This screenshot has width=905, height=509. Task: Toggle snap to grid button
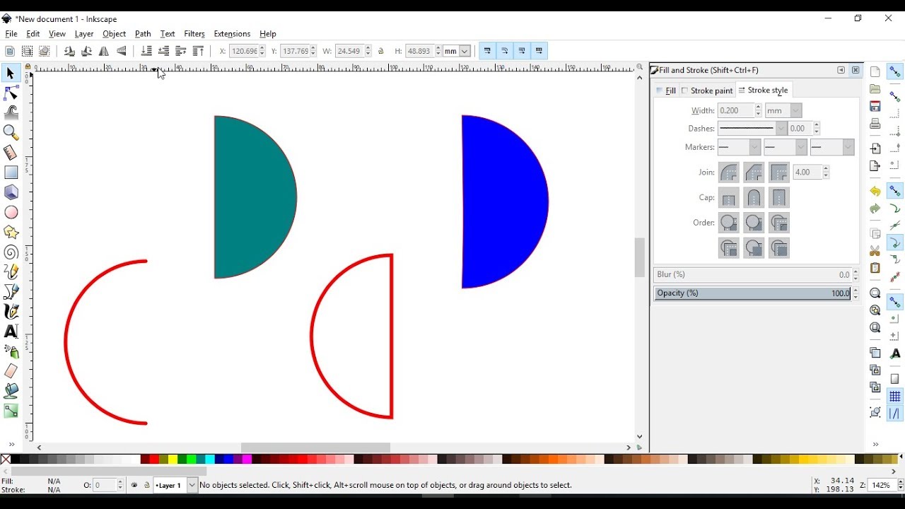pyautogui.click(x=895, y=397)
